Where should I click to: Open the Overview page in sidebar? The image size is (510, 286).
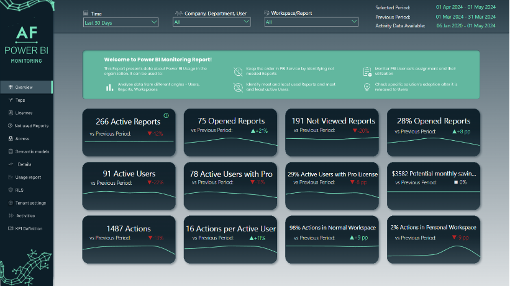tap(26, 87)
